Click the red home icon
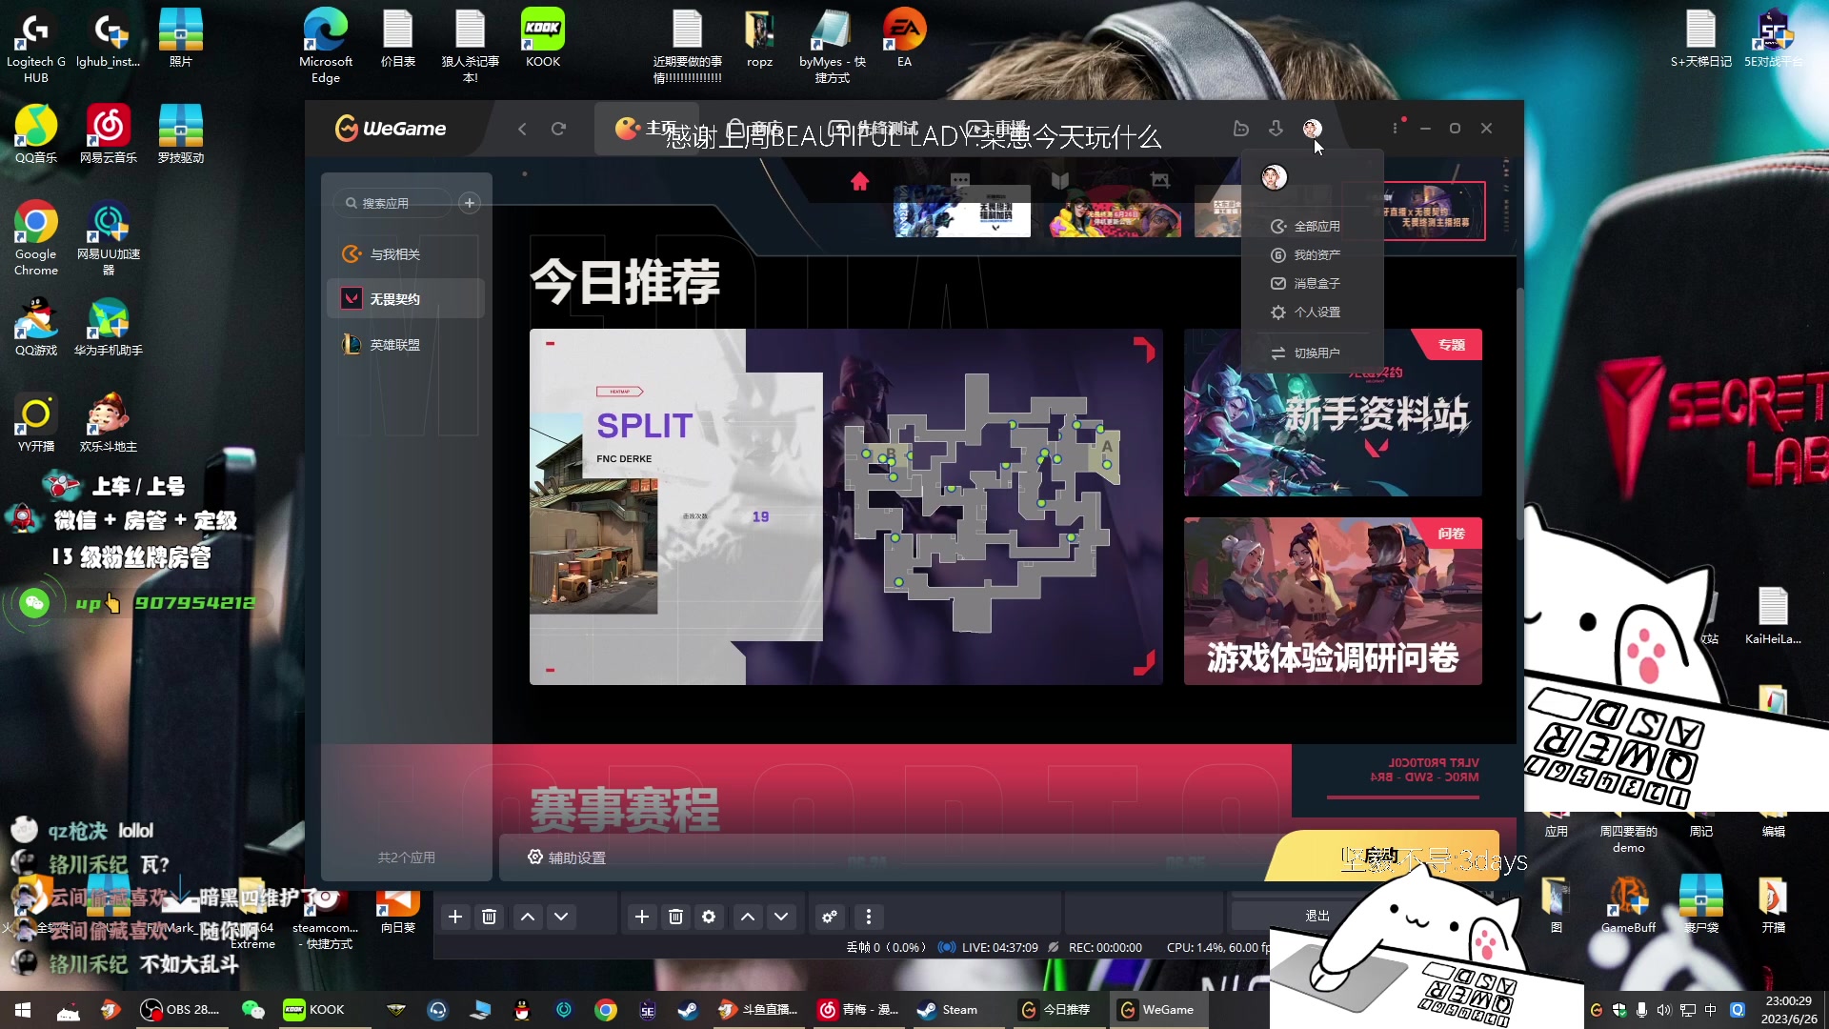The width and height of the screenshot is (1829, 1029). pyautogui.click(x=859, y=181)
